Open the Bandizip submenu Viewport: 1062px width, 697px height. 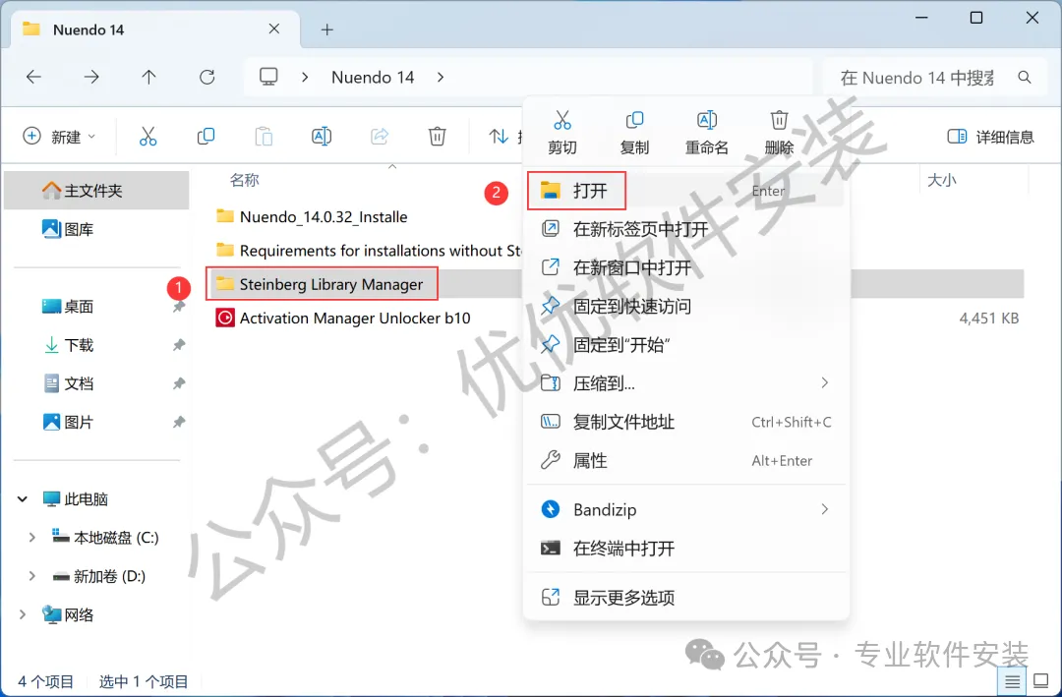click(686, 509)
